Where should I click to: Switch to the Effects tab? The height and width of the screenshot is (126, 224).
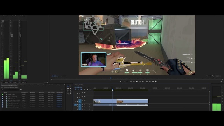click(44, 85)
